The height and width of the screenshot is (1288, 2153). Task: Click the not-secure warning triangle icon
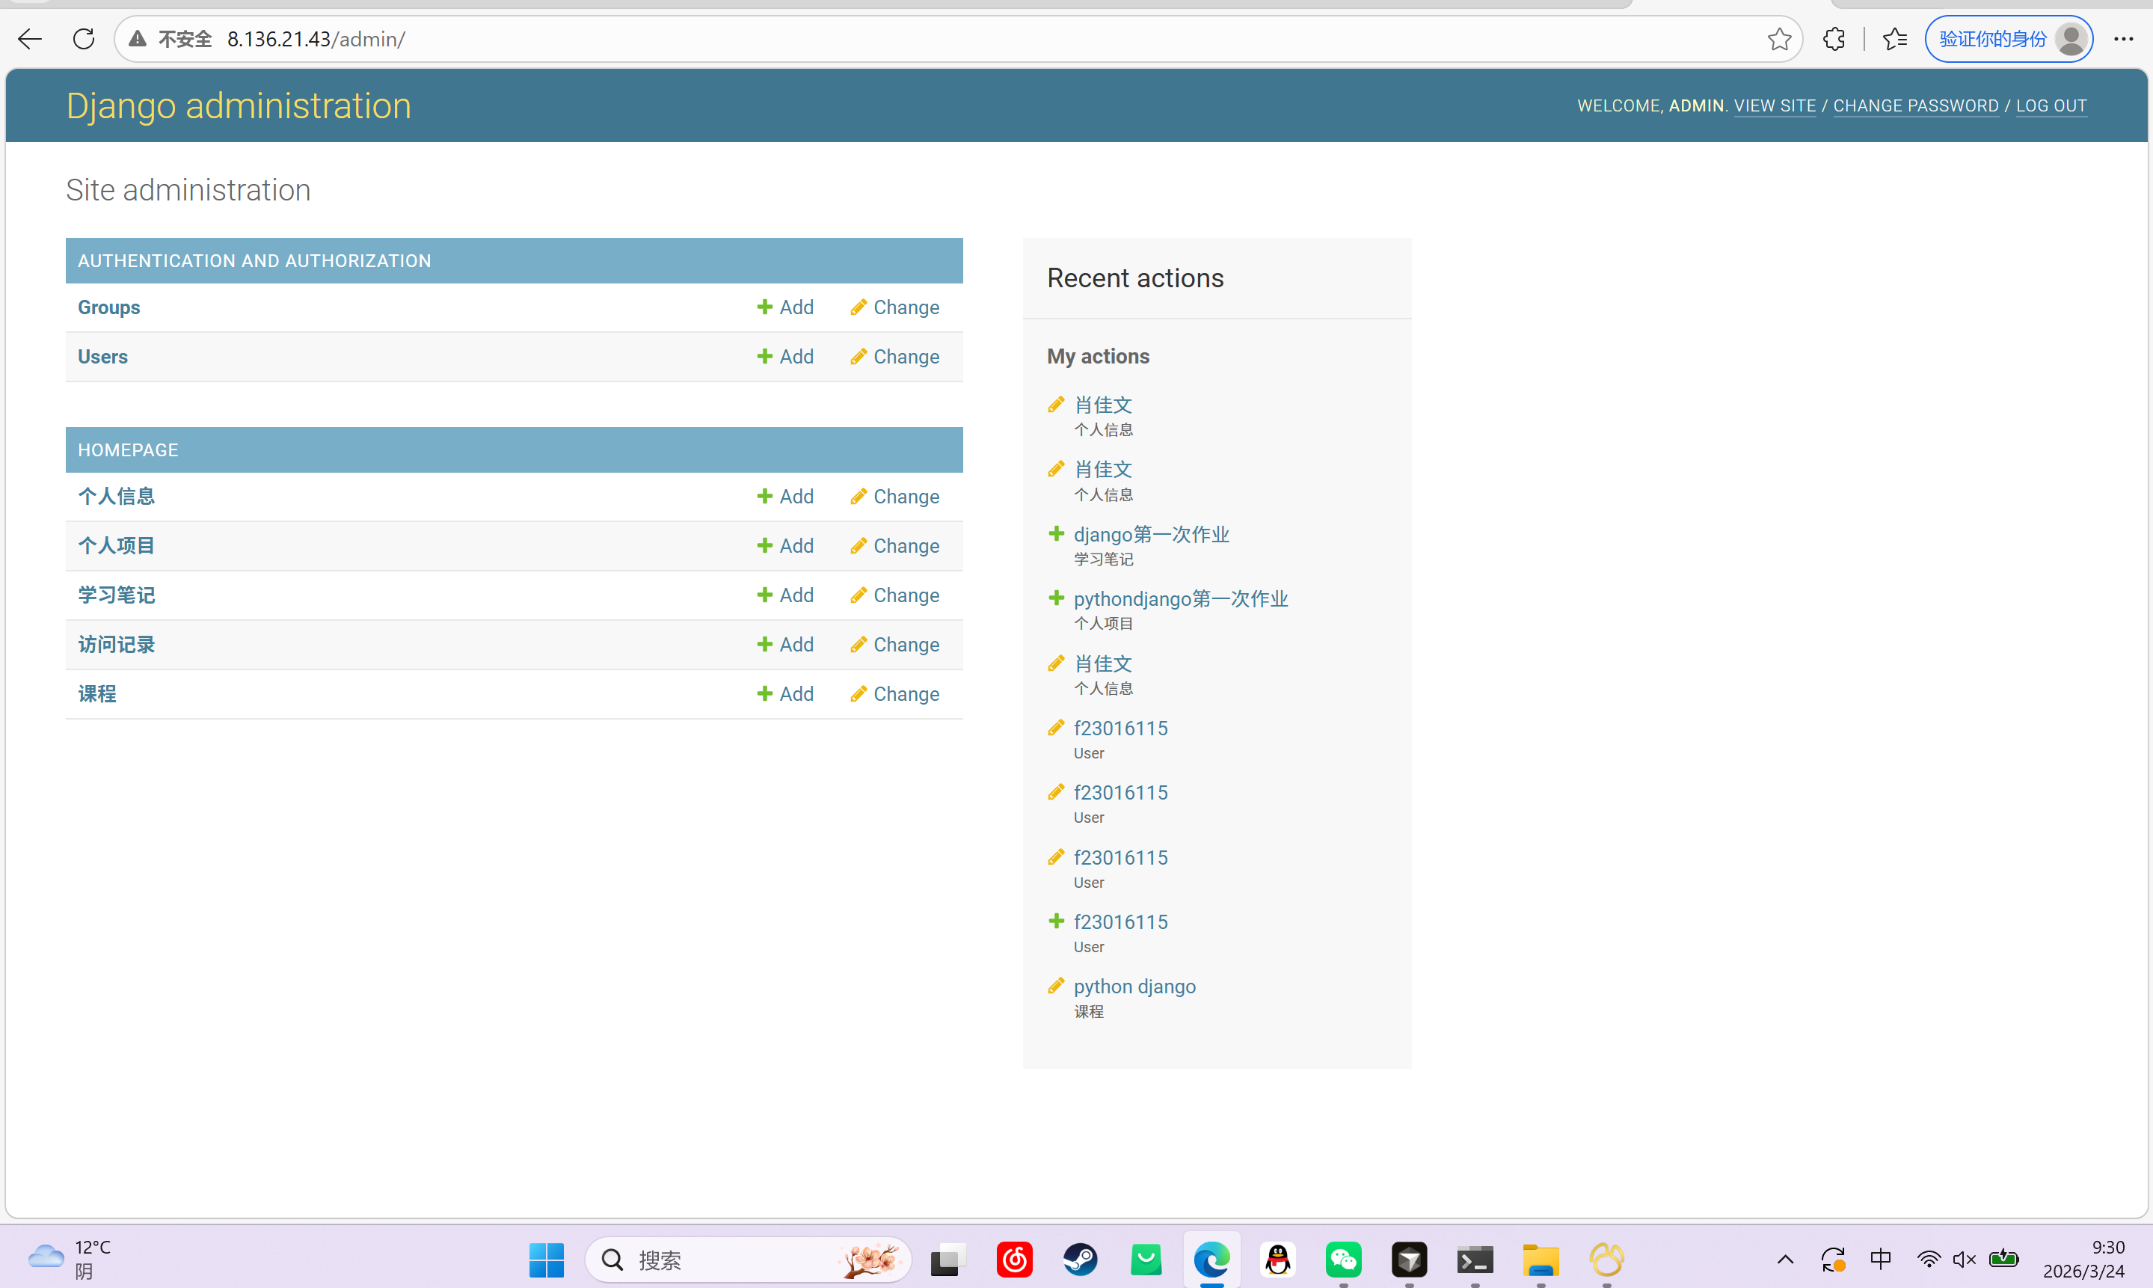[137, 39]
